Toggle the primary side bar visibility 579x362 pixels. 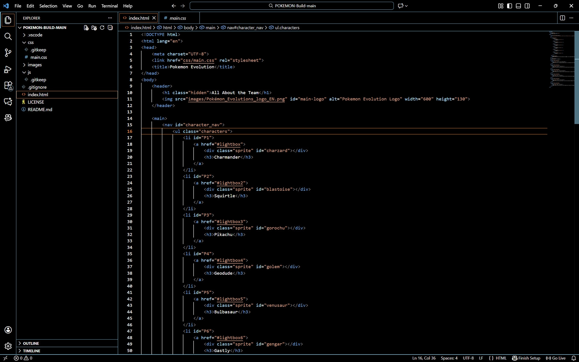(509, 6)
